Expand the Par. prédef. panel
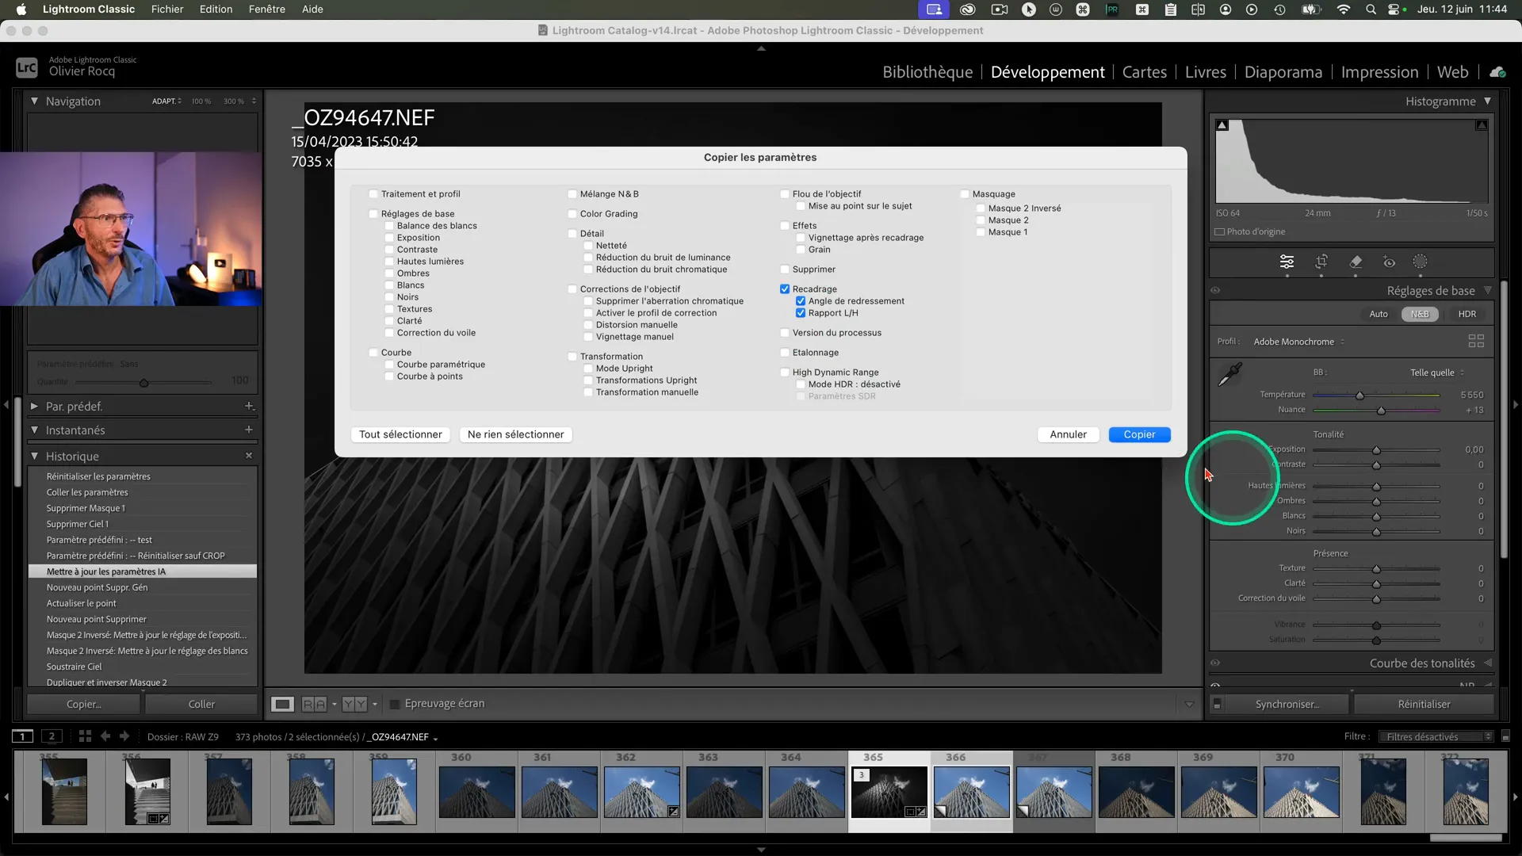1522x856 pixels. 34,406
